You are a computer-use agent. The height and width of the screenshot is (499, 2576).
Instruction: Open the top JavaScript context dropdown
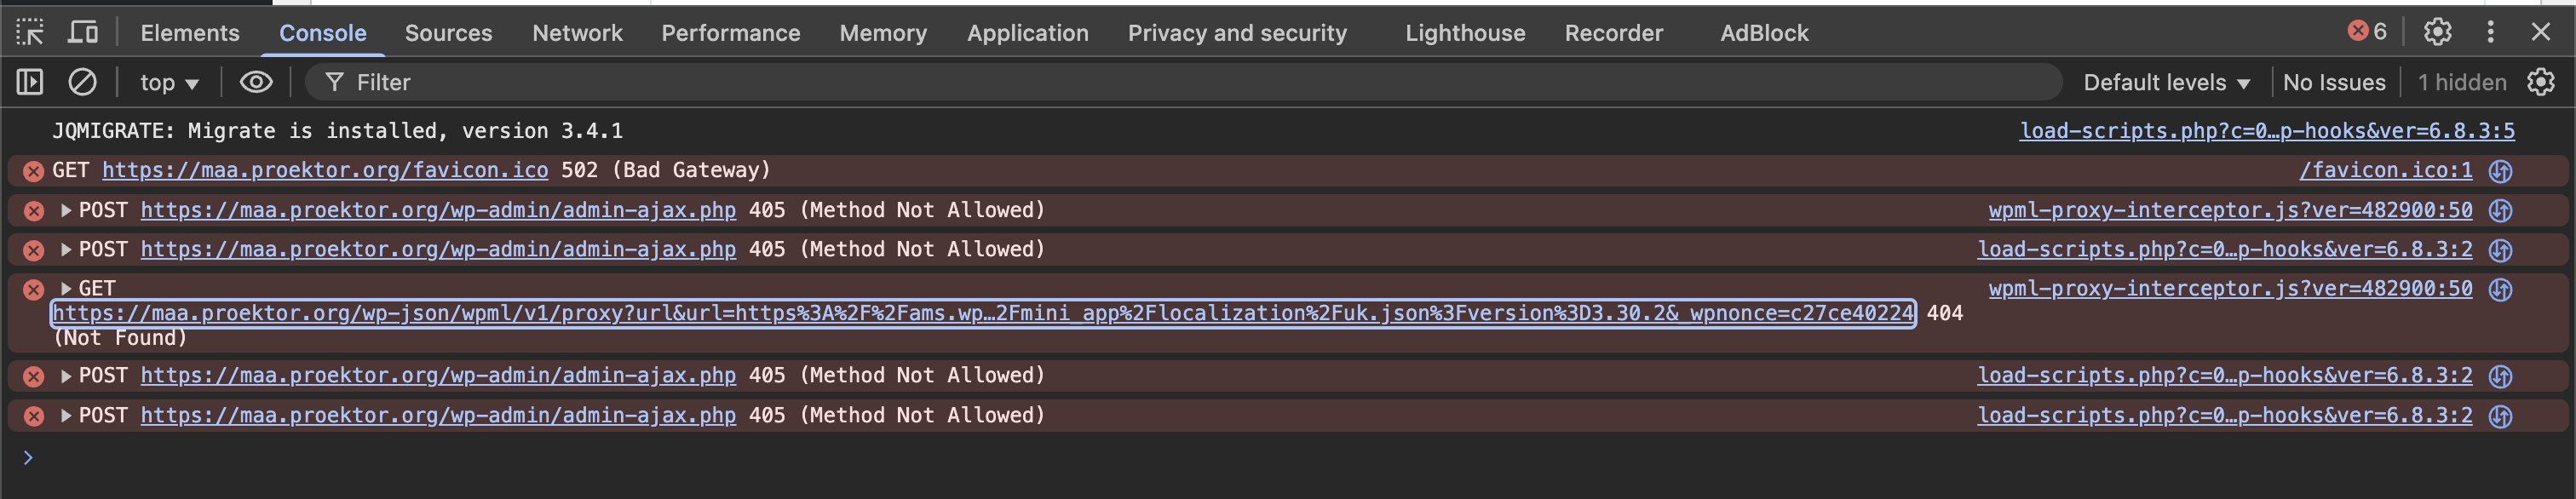[169, 83]
